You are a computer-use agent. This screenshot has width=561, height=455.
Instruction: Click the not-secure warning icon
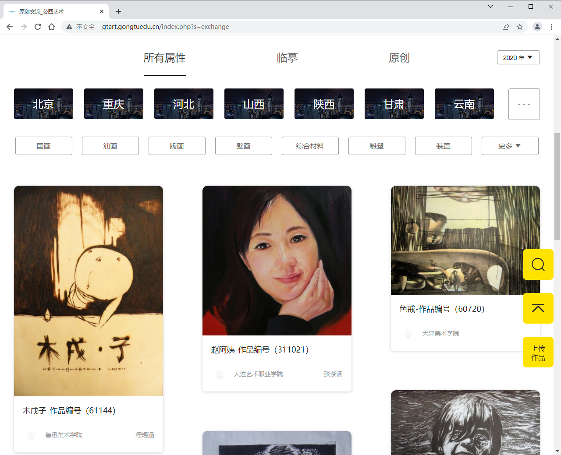point(69,27)
